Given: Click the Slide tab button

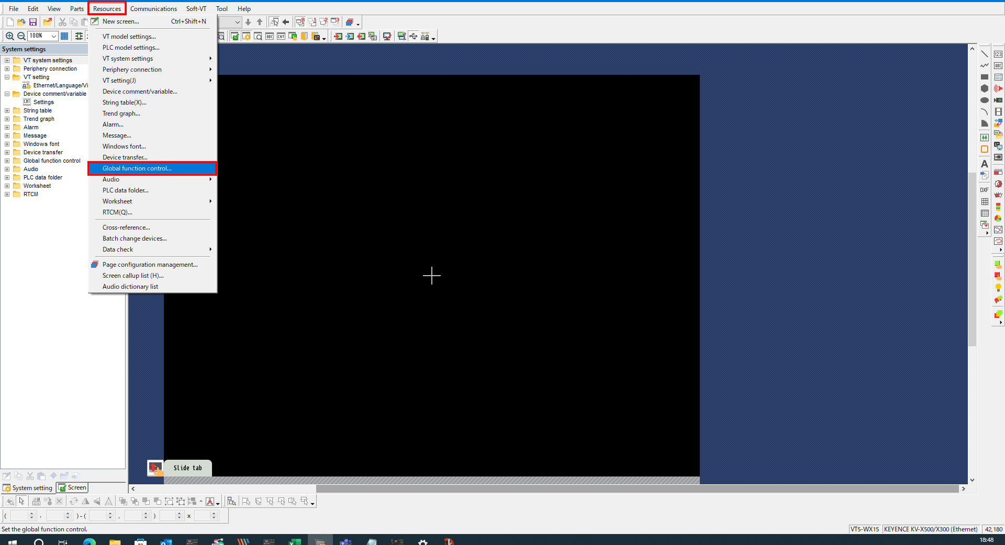Looking at the screenshot, I should [x=187, y=468].
